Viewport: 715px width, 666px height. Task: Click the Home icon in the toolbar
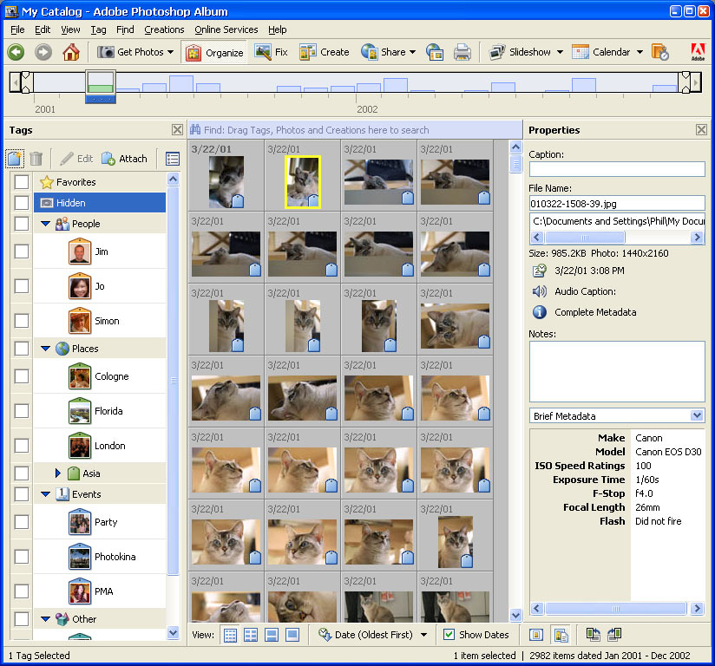click(x=73, y=52)
